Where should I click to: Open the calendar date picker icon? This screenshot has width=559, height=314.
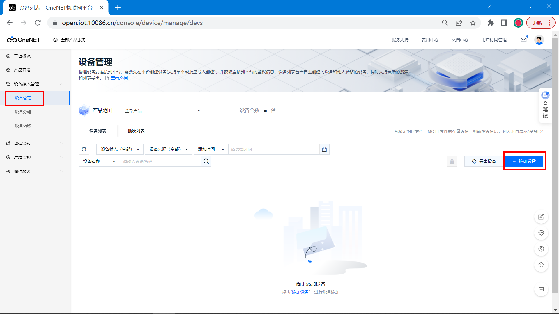click(x=324, y=149)
